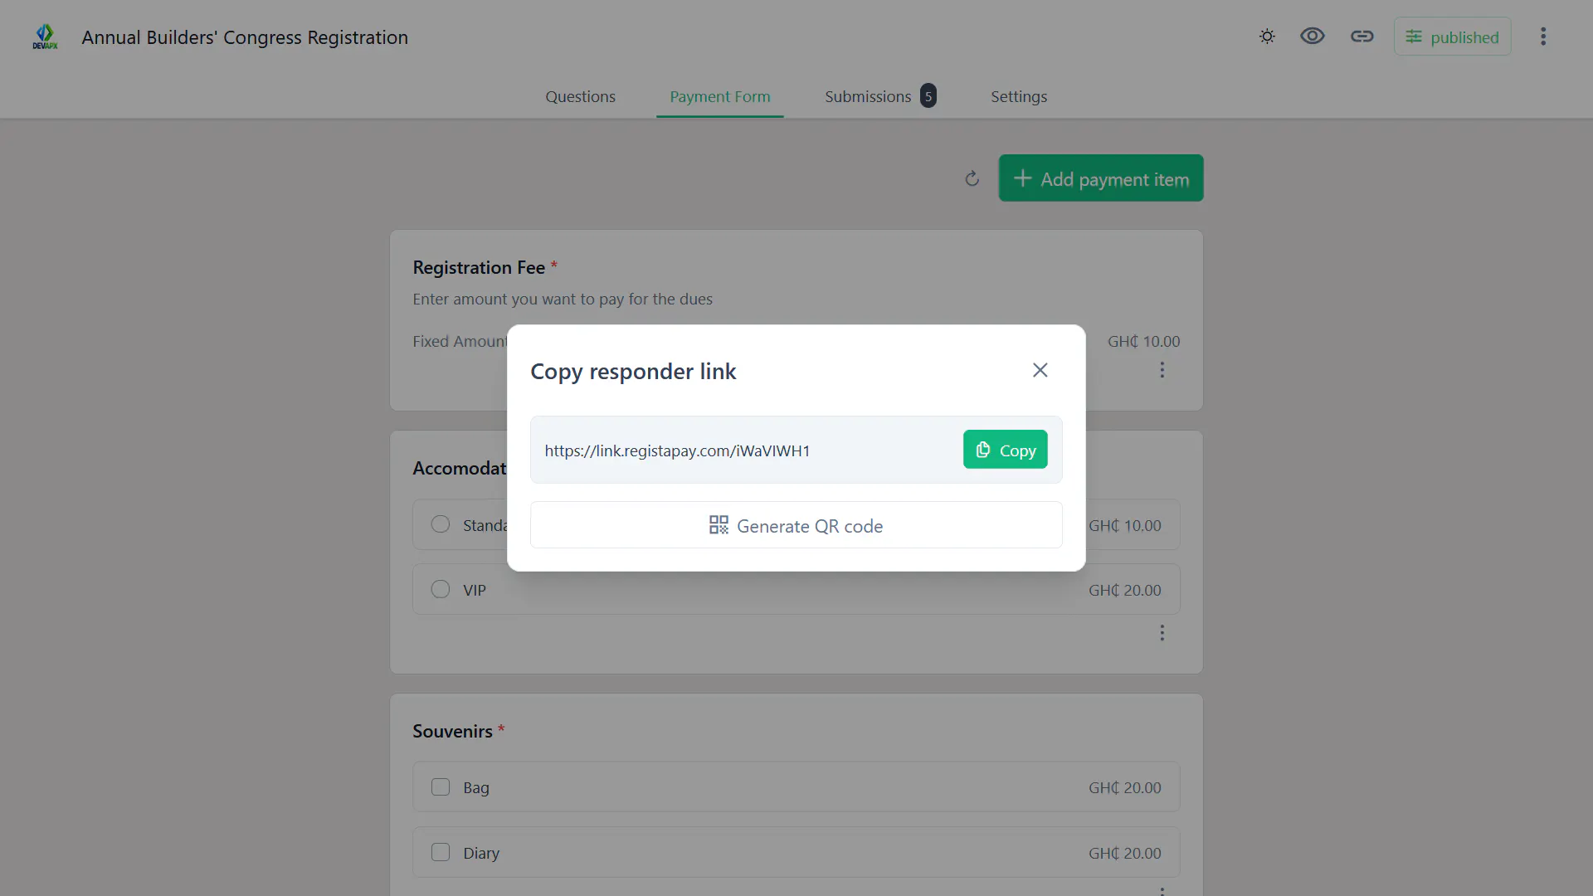This screenshot has height=896, width=1593.
Task: Open the Submissions tab
Action: [879, 96]
